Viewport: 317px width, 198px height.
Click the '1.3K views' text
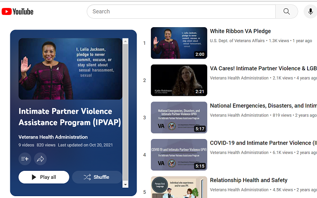(279, 41)
